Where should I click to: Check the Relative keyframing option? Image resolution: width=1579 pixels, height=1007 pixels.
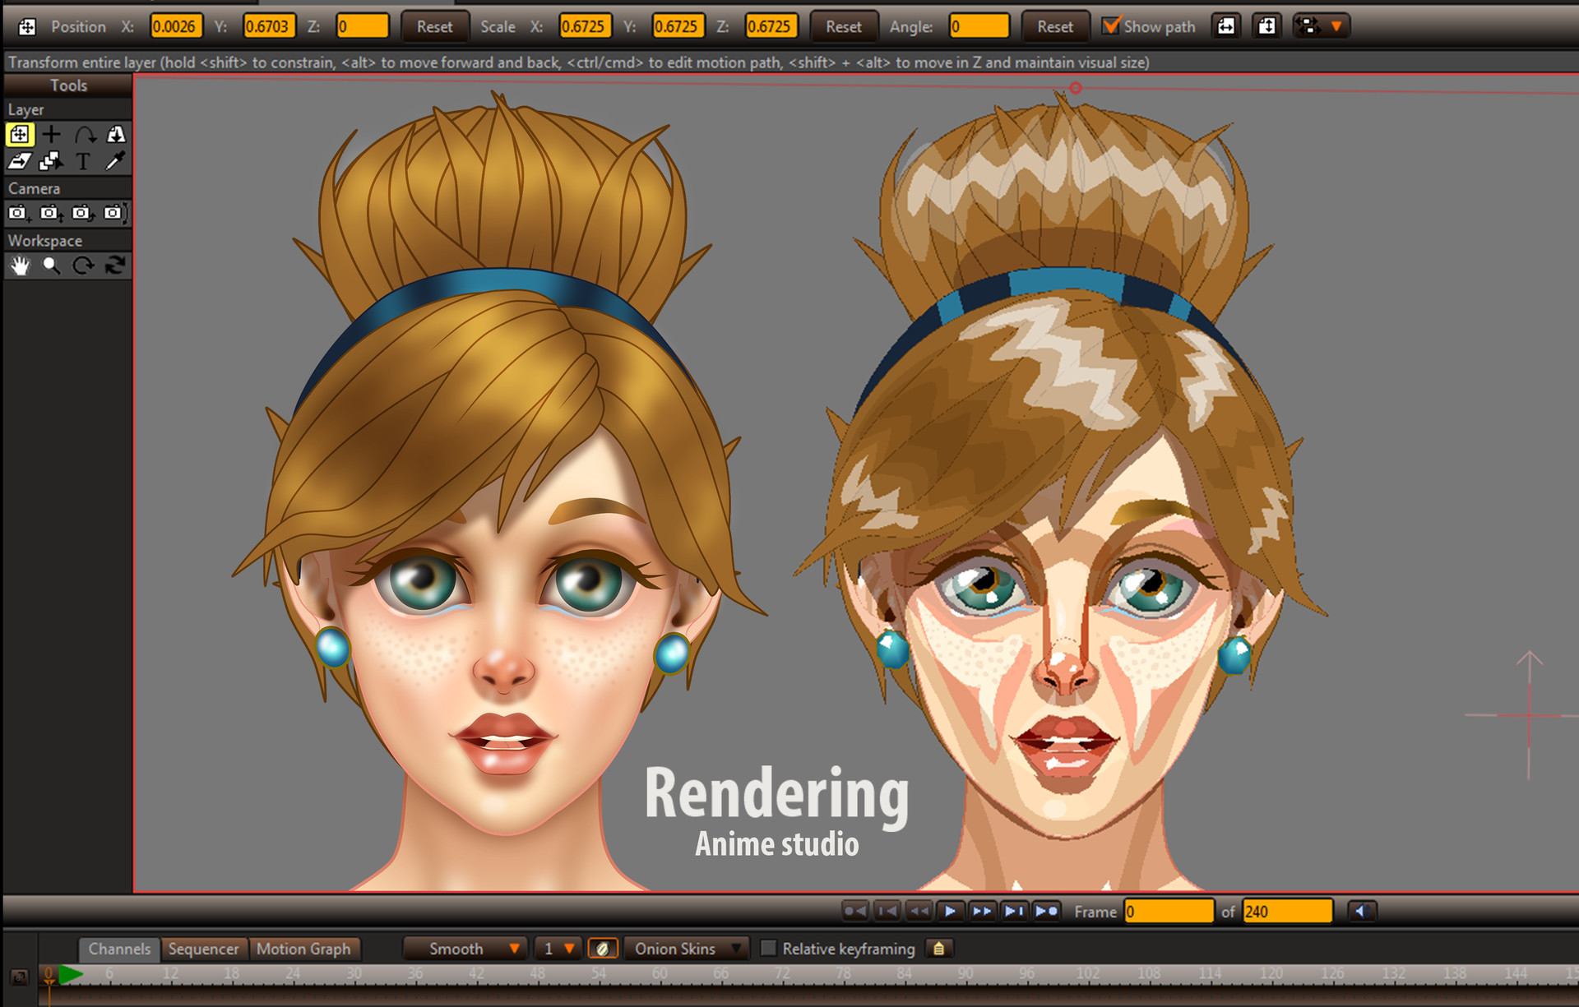(771, 949)
